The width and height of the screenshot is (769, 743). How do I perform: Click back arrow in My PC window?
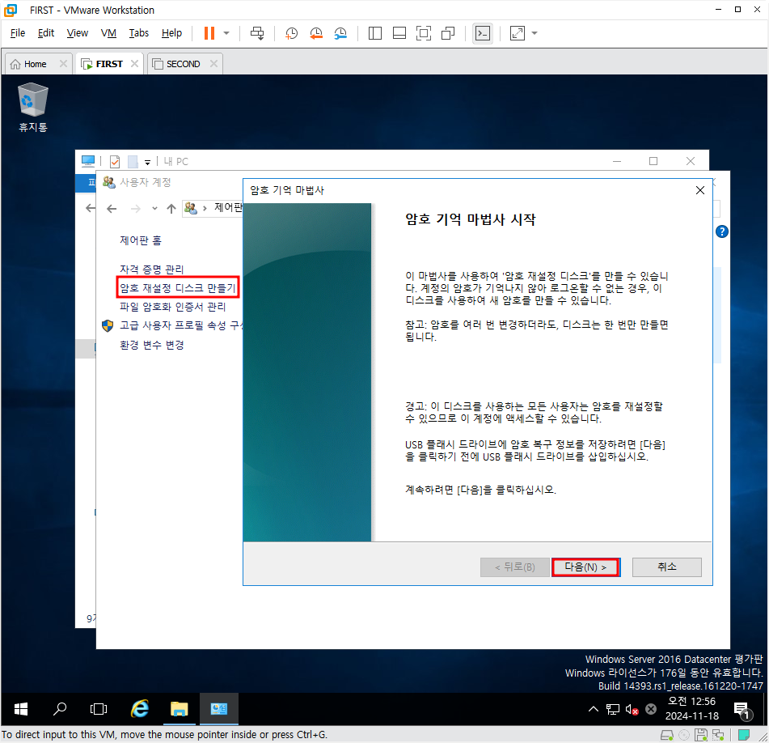coord(91,208)
